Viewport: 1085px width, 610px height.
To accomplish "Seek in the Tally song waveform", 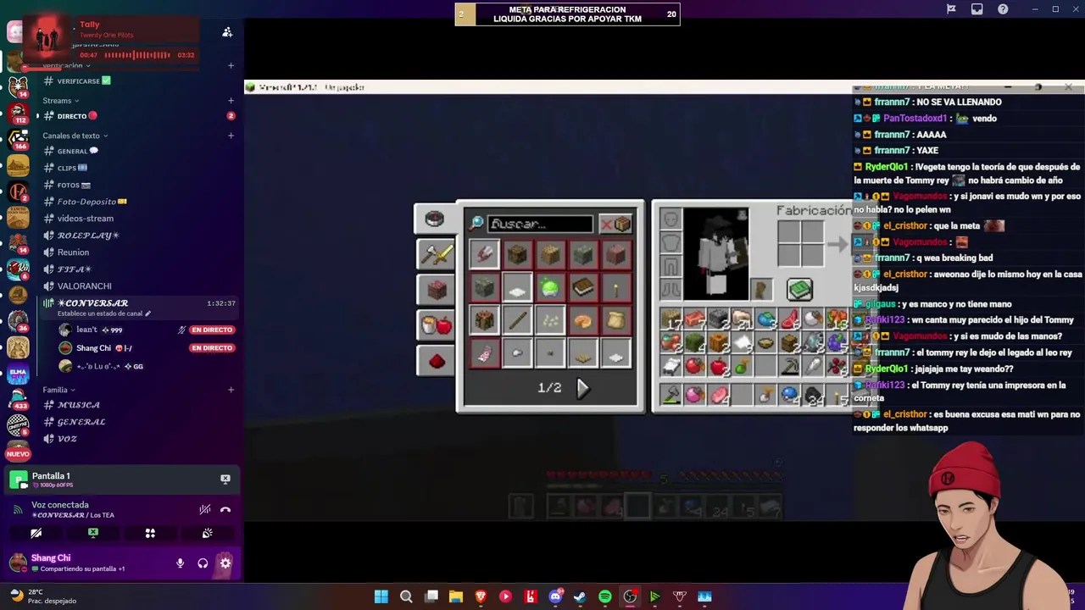I will (x=139, y=55).
